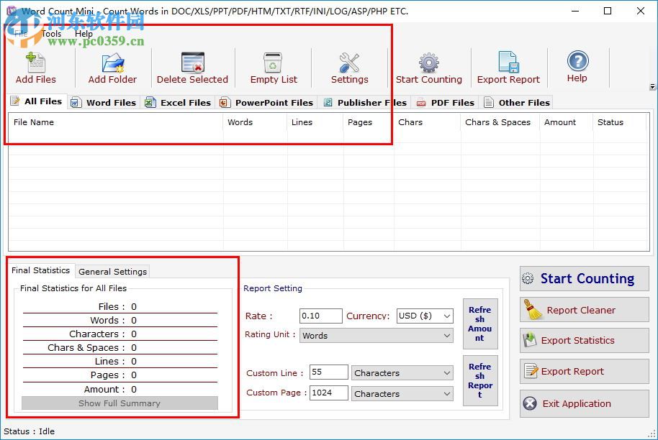The image size is (658, 440).
Task: Click the Export Report toolbar icon
Action: 508,64
